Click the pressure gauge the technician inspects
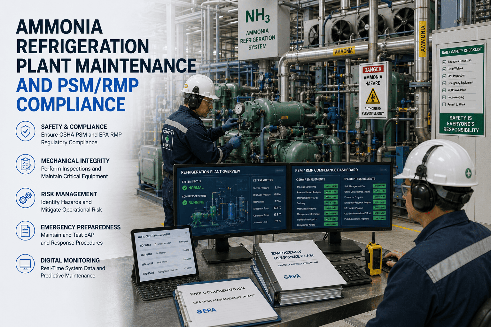Image resolution: width=491 pixels, height=327 pixels. (x=239, y=109)
